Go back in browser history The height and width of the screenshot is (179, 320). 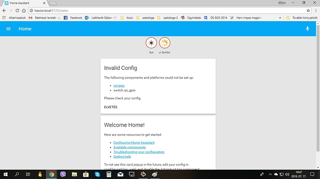(x=4, y=11)
